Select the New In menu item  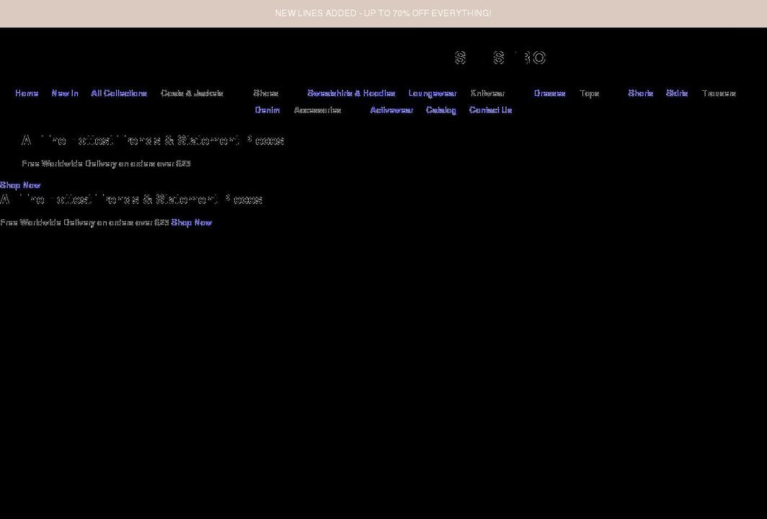(65, 93)
